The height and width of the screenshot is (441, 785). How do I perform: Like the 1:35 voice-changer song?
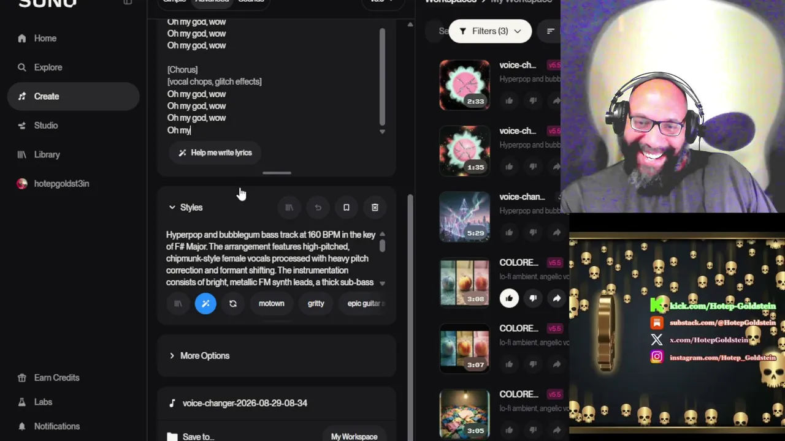pyautogui.click(x=509, y=167)
